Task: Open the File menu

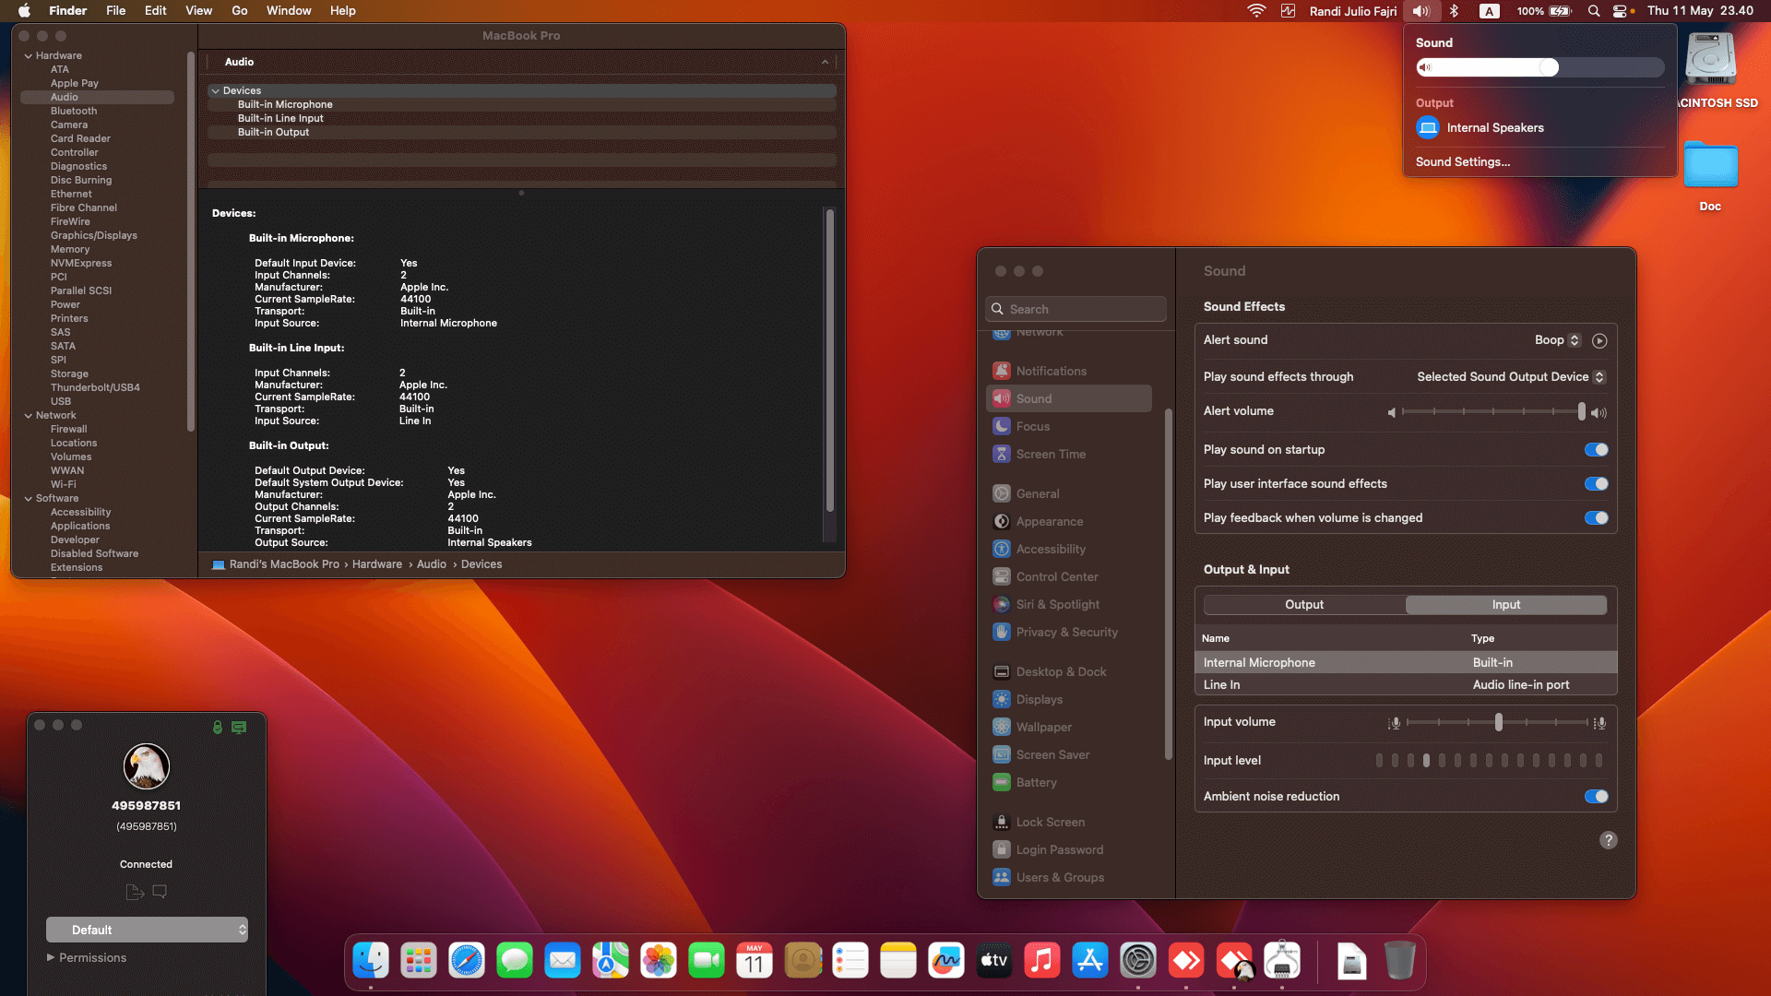Action: (115, 11)
